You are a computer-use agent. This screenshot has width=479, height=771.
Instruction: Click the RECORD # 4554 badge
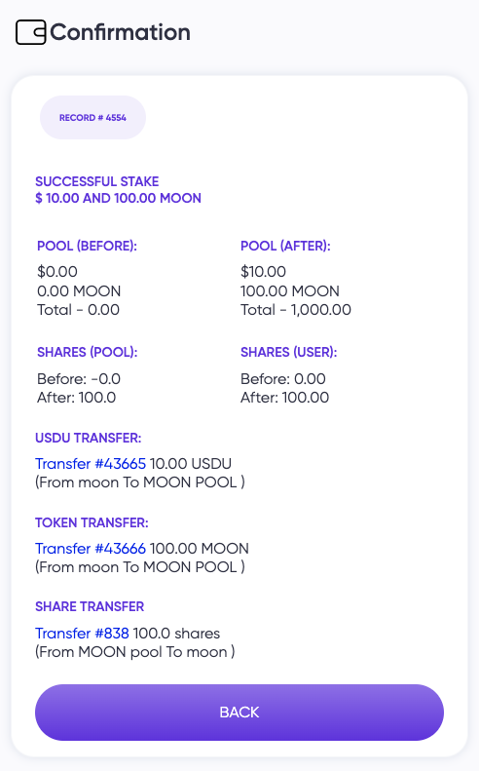[92, 118]
